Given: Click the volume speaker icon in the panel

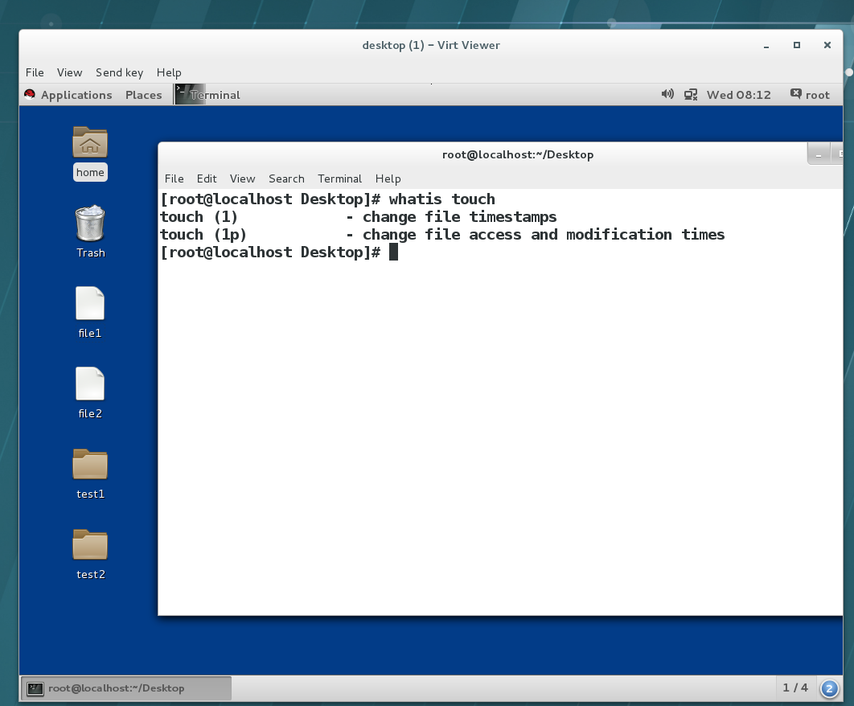Looking at the screenshot, I should 667,94.
